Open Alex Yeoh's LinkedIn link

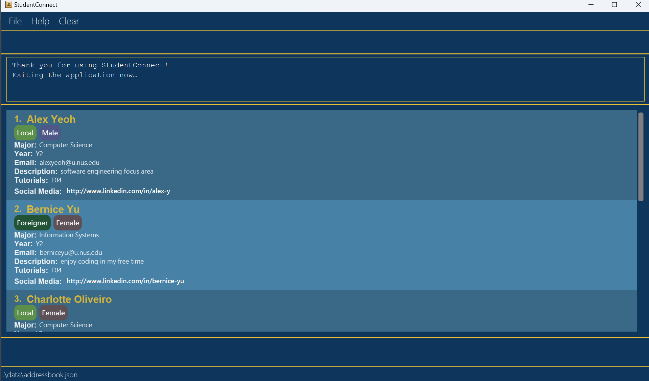tap(118, 191)
